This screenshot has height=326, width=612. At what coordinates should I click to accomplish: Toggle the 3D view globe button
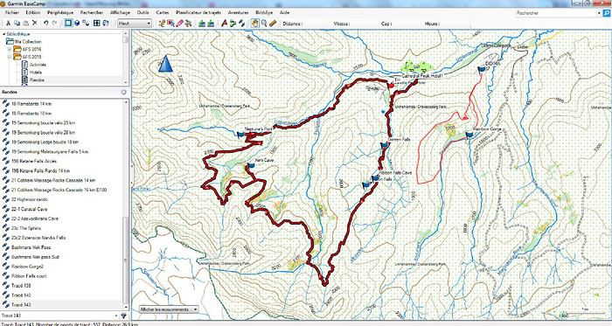coord(77,24)
